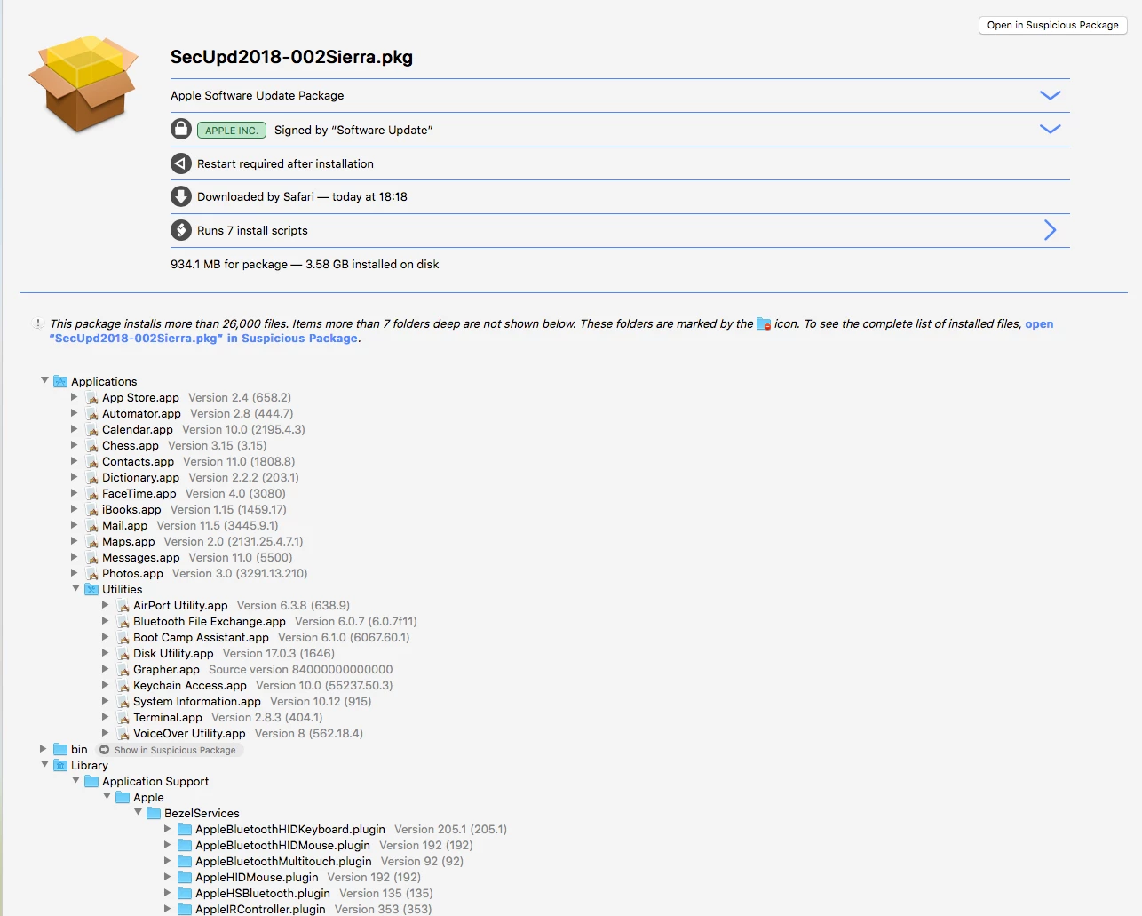Collapse the Utilities folder

(x=75, y=588)
